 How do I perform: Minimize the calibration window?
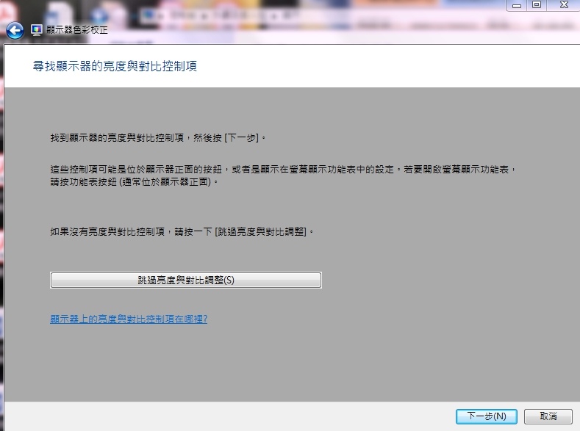(517, 5)
